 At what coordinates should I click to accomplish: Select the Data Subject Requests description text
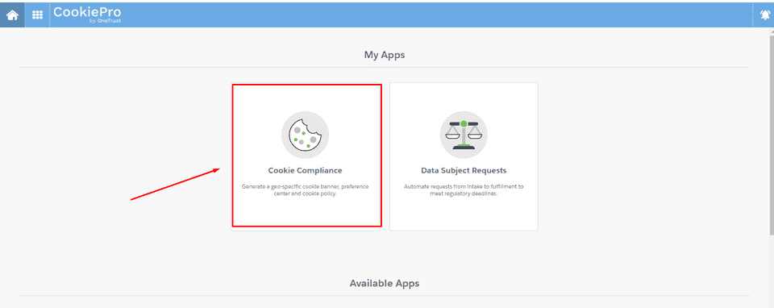click(x=464, y=190)
